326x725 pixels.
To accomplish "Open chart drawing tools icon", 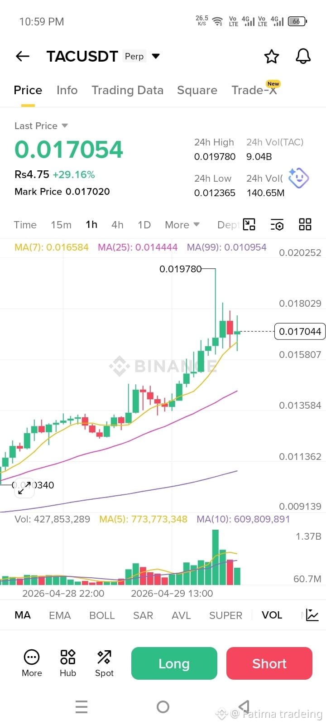I will click(x=249, y=224).
